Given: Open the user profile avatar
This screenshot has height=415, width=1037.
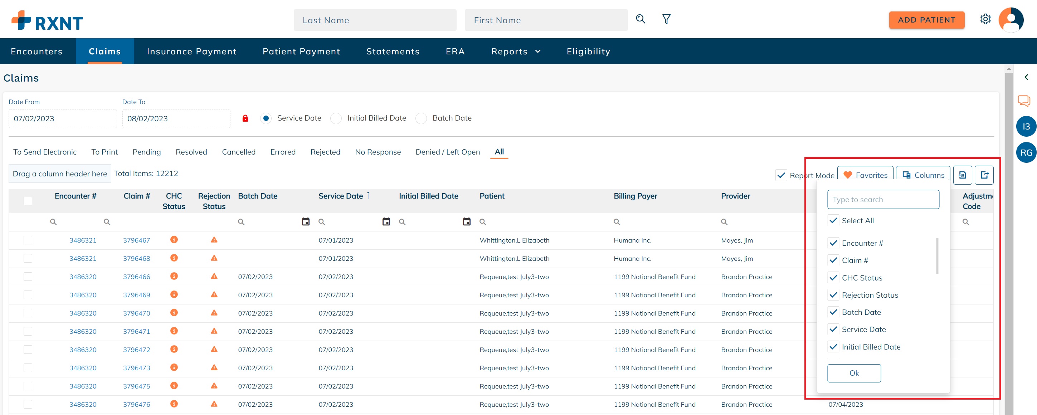Looking at the screenshot, I should (1011, 20).
